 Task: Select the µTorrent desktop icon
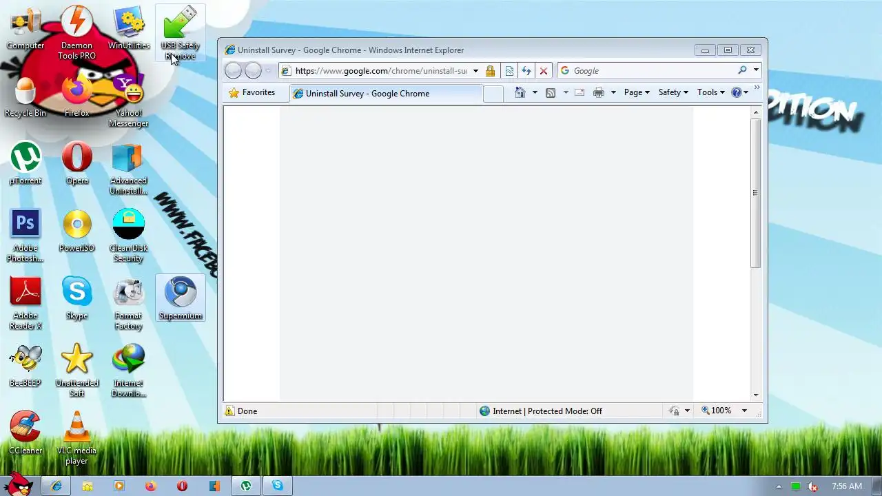tap(25, 164)
